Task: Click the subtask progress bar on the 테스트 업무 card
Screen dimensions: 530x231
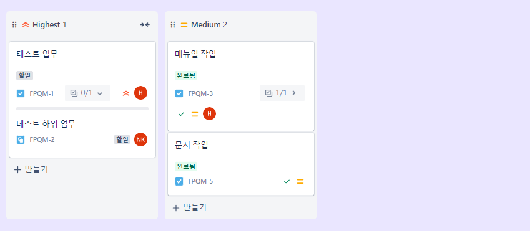Action: click(x=82, y=108)
